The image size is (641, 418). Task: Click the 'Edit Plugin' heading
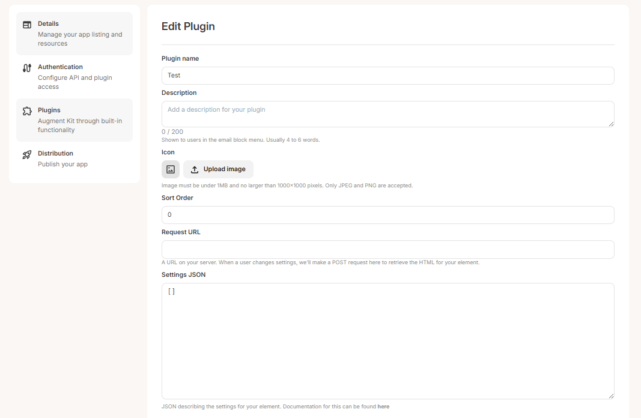[x=188, y=26]
